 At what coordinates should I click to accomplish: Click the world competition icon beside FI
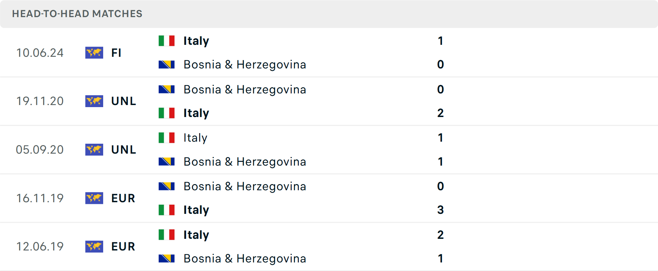(94, 53)
